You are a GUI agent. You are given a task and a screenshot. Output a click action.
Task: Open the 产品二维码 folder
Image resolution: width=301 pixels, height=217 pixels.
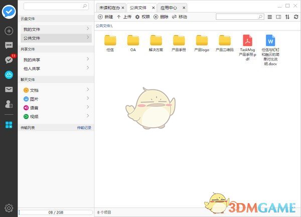click(225, 43)
